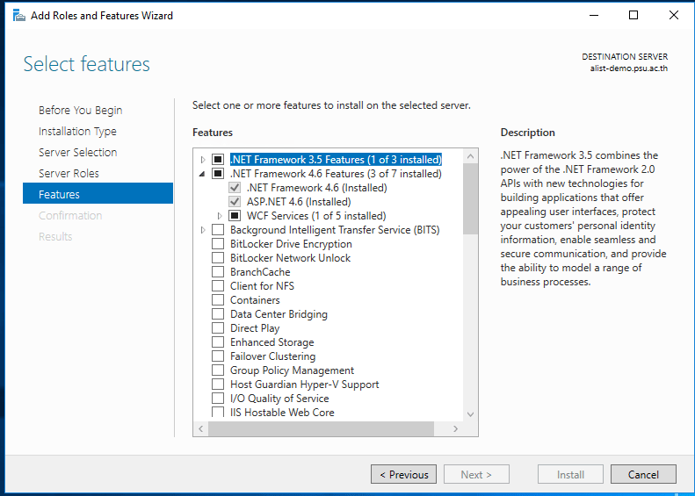The height and width of the screenshot is (496, 695).
Task: Maximize the wizard window
Action: tap(633, 16)
